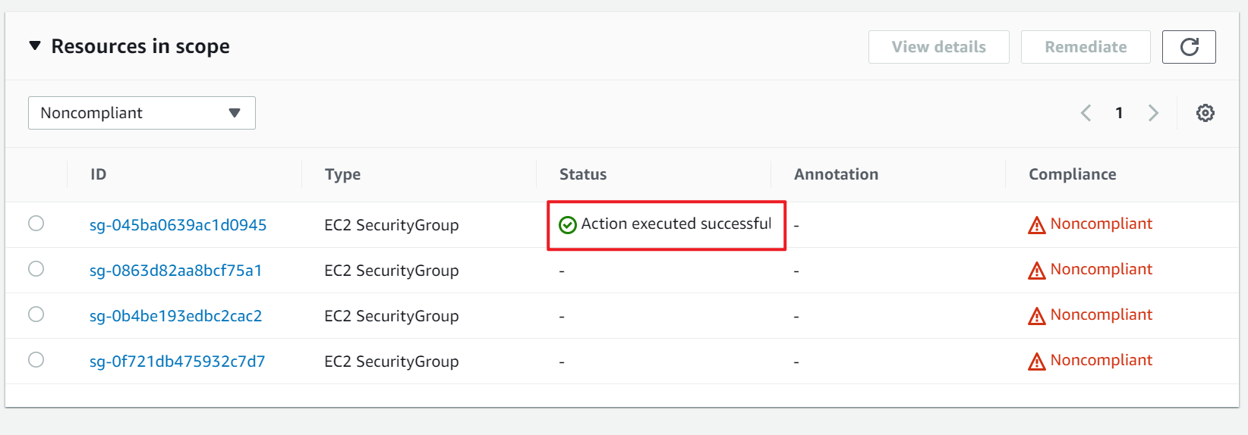This screenshot has width=1248, height=435.
Task: Click the refresh icon button
Action: (1189, 47)
